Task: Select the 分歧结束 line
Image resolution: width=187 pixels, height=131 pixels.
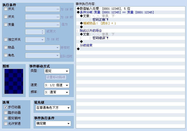Action: point(130,45)
